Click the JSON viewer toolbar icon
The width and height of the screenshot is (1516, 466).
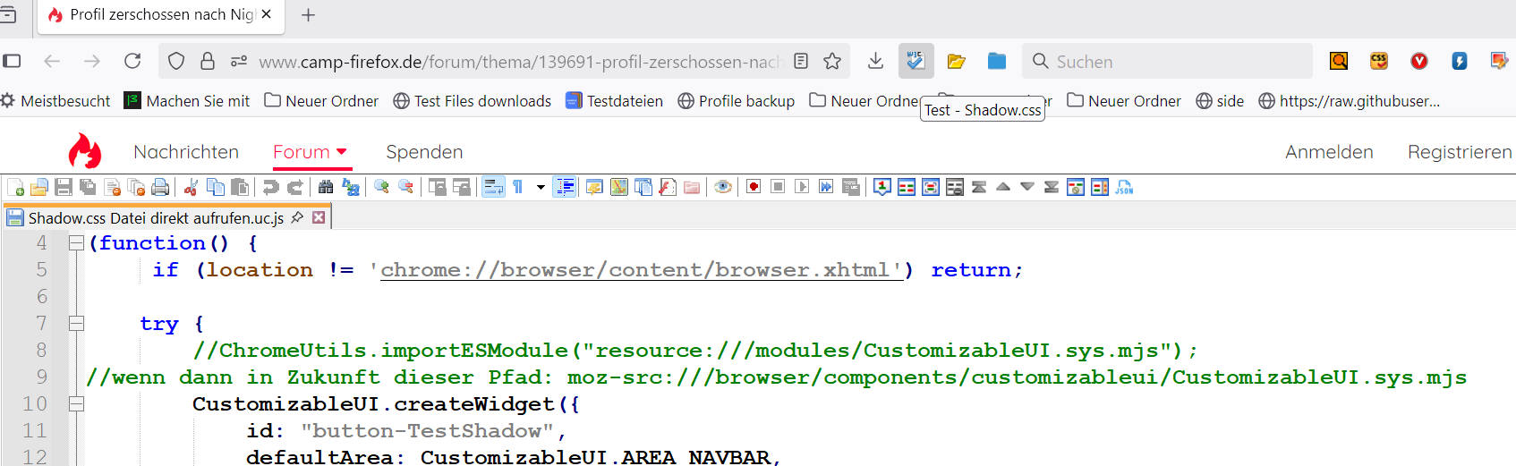coord(1124,187)
